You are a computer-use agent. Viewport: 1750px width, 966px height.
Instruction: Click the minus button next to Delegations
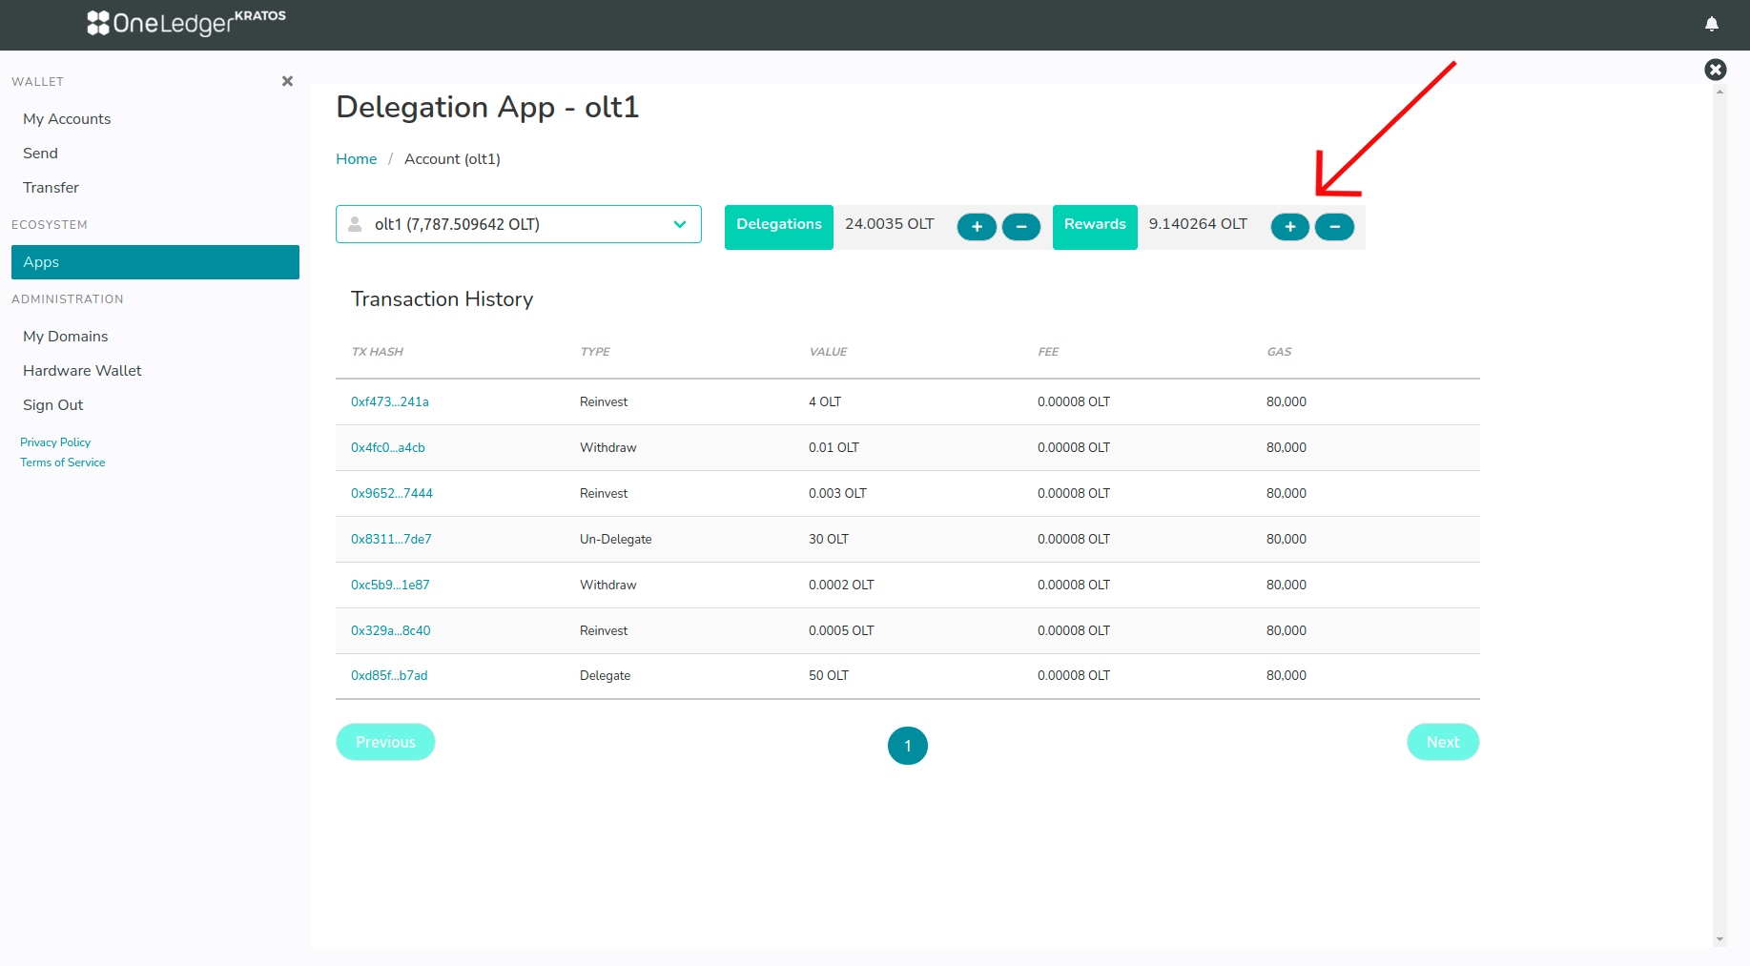[x=1020, y=227]
